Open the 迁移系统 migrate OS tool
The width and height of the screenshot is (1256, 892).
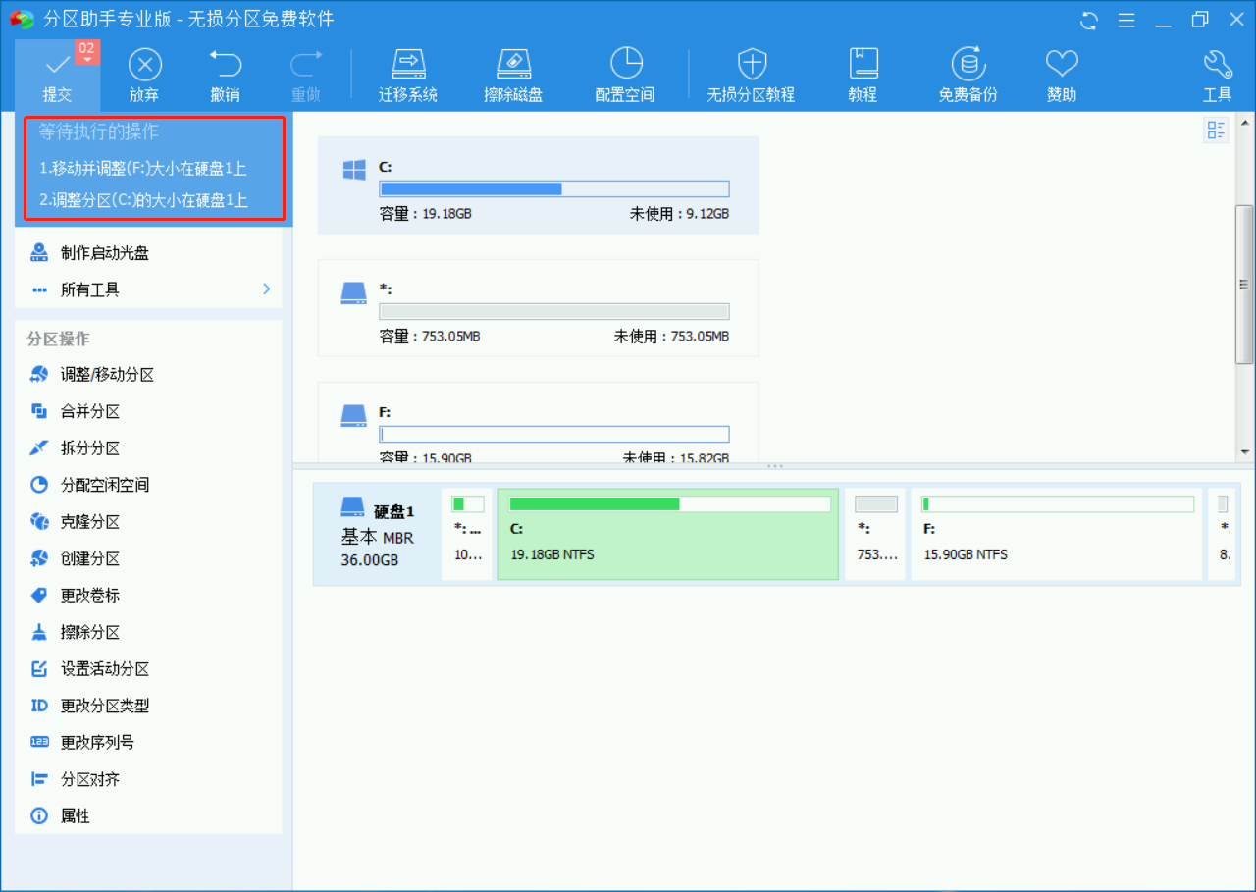408,75
